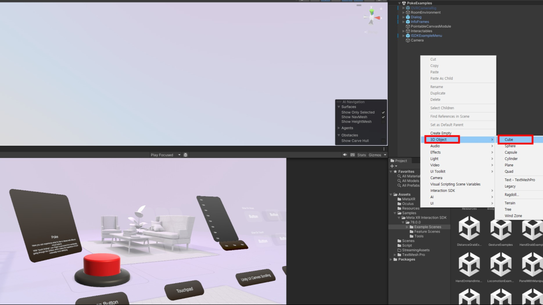Click the Game view keyboard shortcuts icon
Screen dimensions: 543x305
353,155
